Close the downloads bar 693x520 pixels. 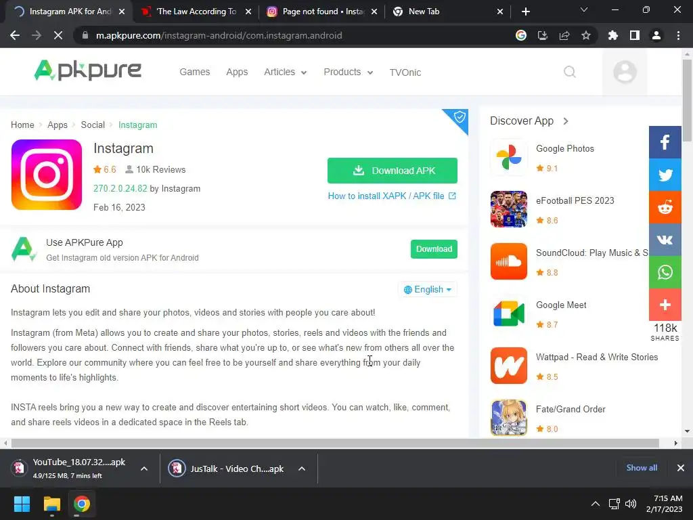tap(681, 468)
